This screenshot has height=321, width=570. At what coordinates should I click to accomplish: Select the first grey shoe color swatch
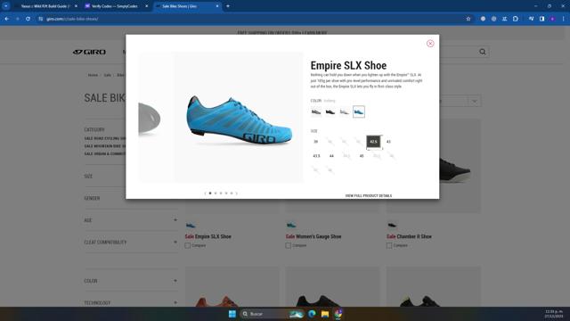pos(316,111)
